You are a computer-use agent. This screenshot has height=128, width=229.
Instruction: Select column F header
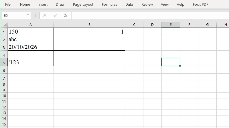pyautogui.click(x=189, y=25)
